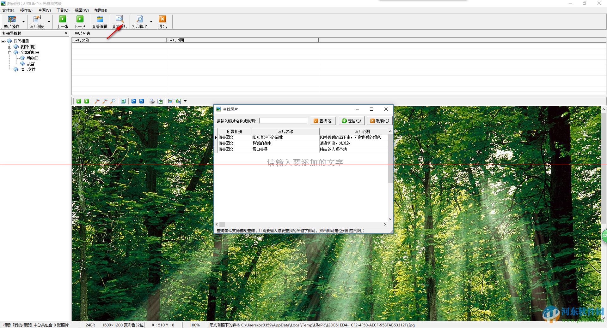Zoom in using the magnifier plus icon
607x328 pixels.
click(x=97, y=101)
